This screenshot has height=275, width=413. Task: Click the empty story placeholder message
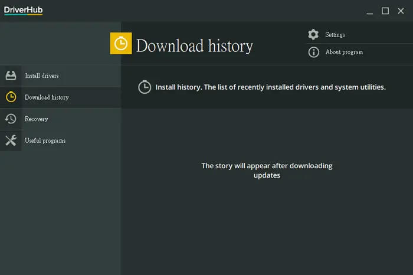tap(267, 171)
